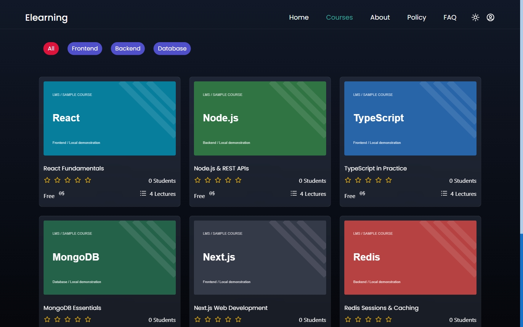Filter courses by Frontend
Image resolution: width=523 pixels, height=327 pixels.
click(x=85, y=49)
